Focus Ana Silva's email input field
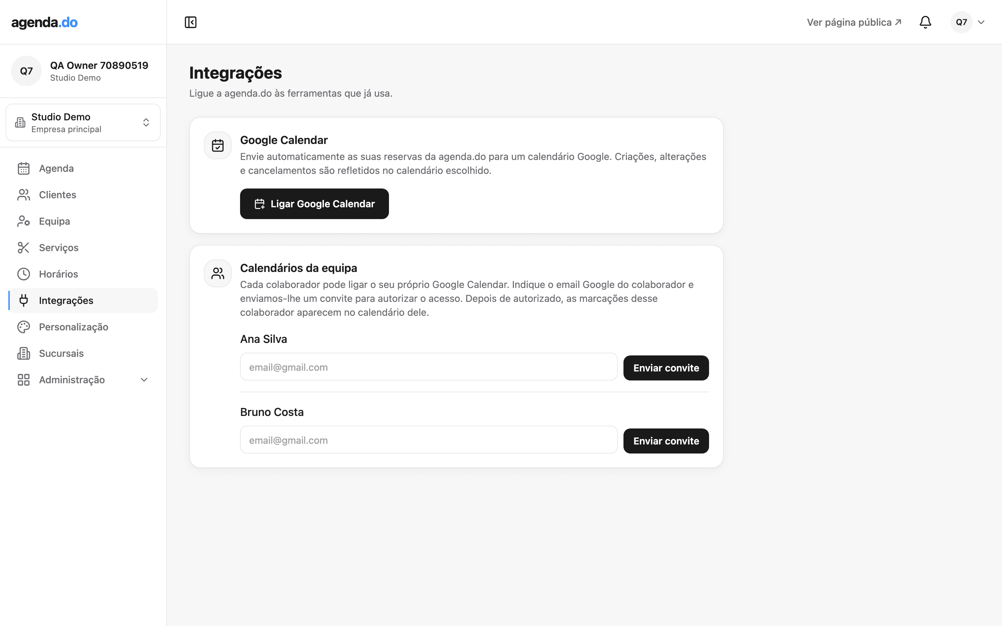 click(429, 367)
